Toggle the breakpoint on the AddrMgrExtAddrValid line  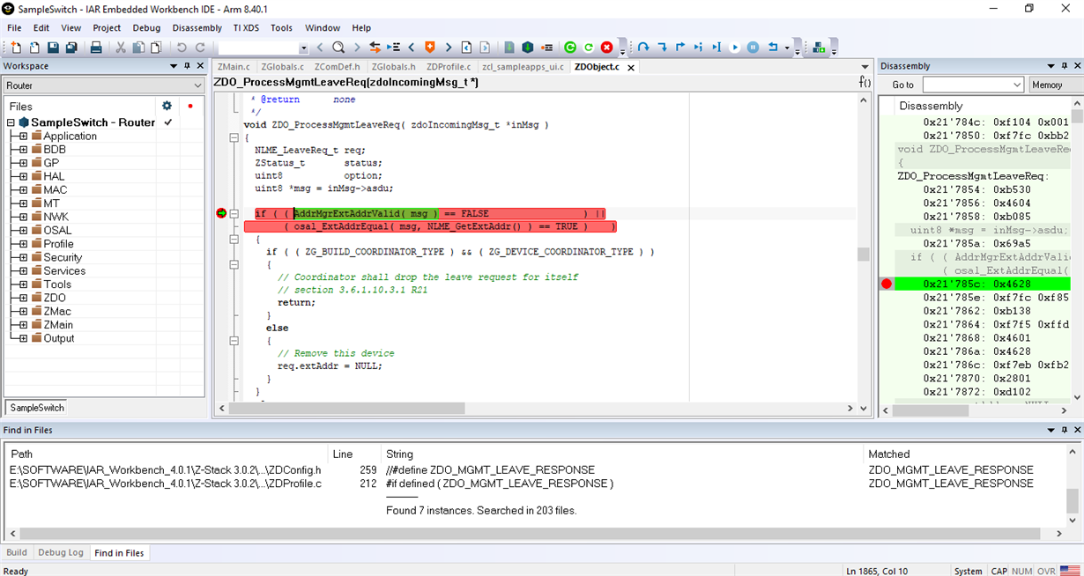pos(221,213)
